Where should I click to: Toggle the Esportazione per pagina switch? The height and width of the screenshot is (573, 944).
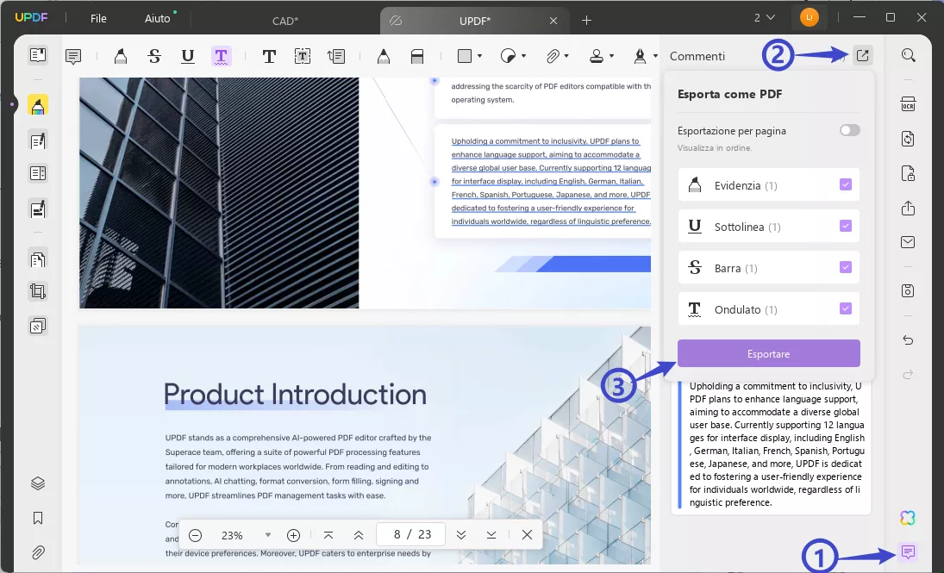click(x=849, y=131)
